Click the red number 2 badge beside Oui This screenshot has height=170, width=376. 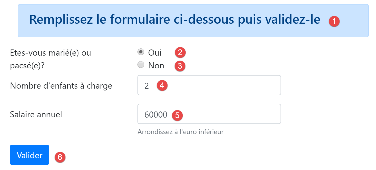click(180, 52)
